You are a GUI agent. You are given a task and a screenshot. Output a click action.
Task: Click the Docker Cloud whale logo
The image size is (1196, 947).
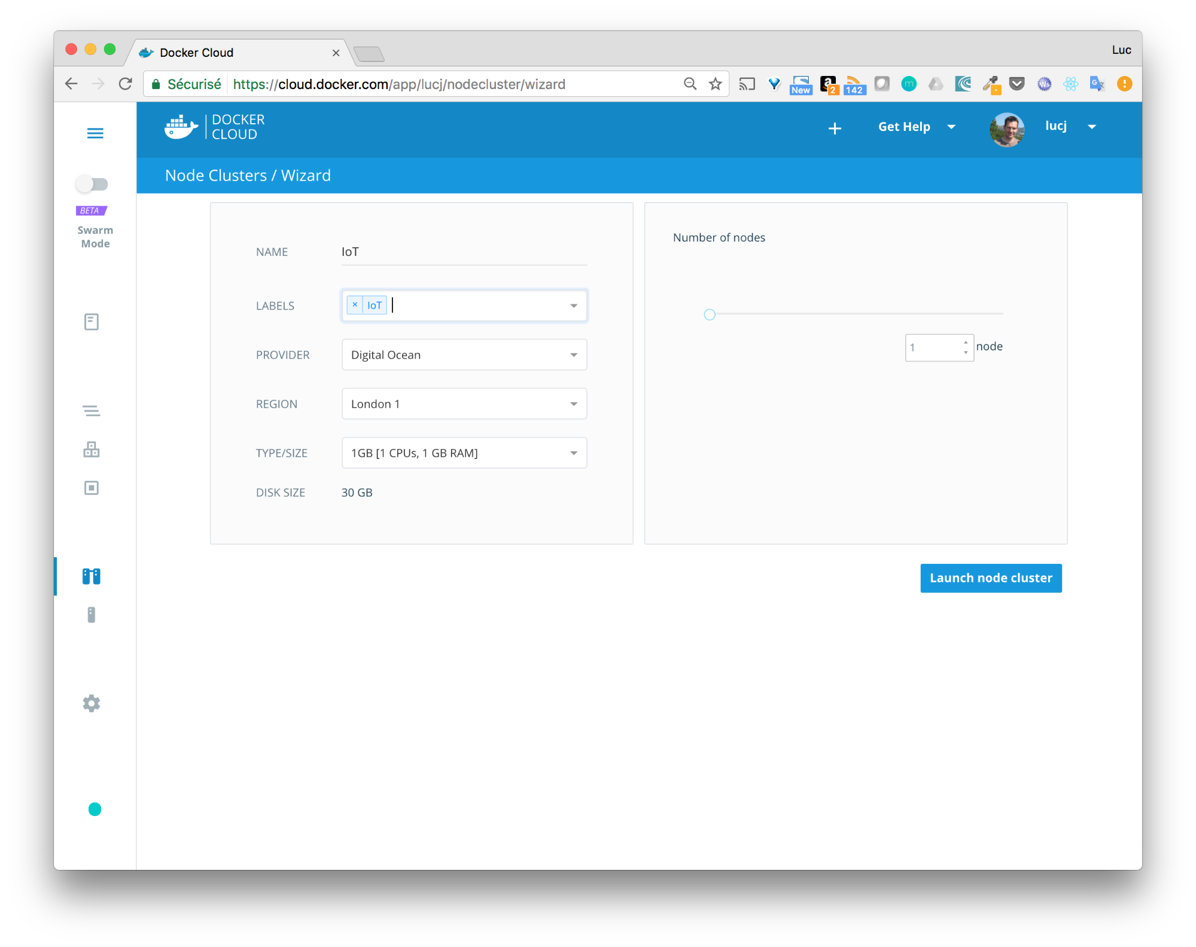[179, 127]
